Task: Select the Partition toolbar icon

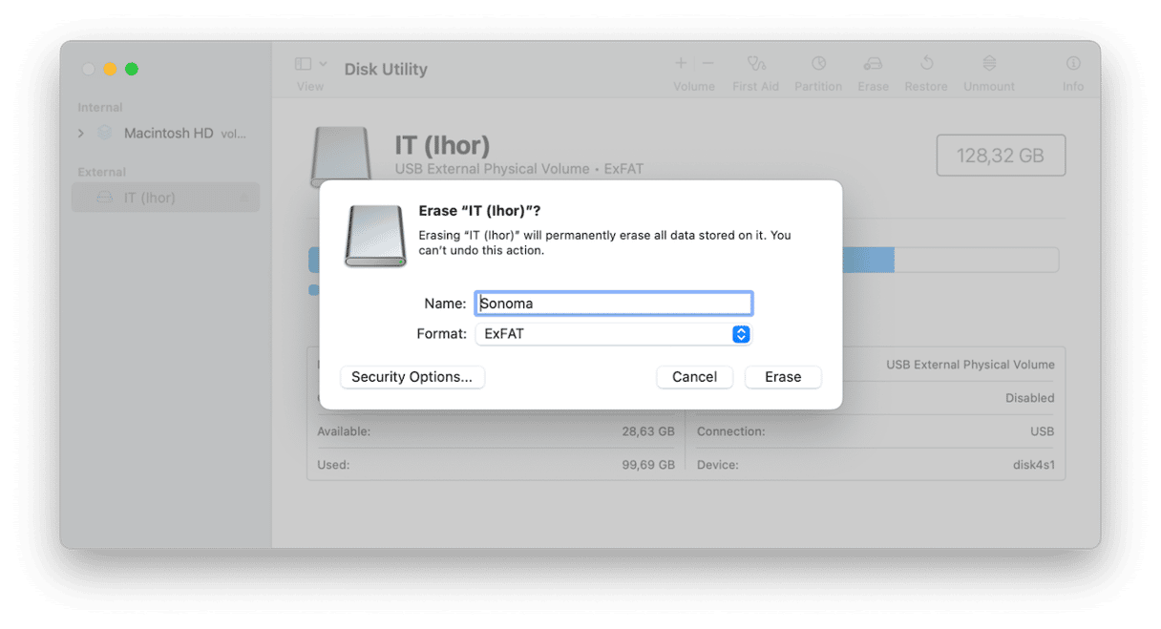Action: coord(818,64)
